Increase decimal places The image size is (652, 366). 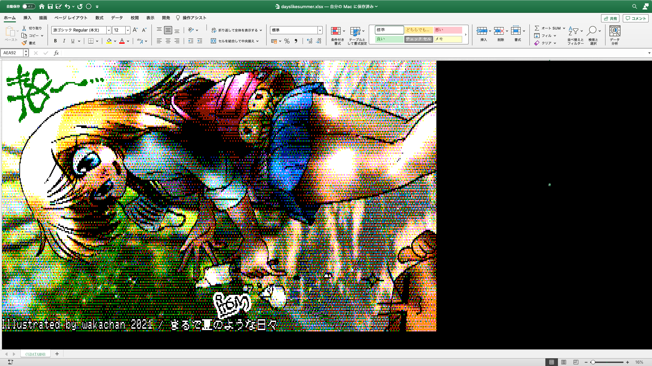coord(309,41)
